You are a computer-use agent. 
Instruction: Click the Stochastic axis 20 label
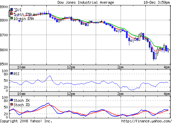[6, 114]
